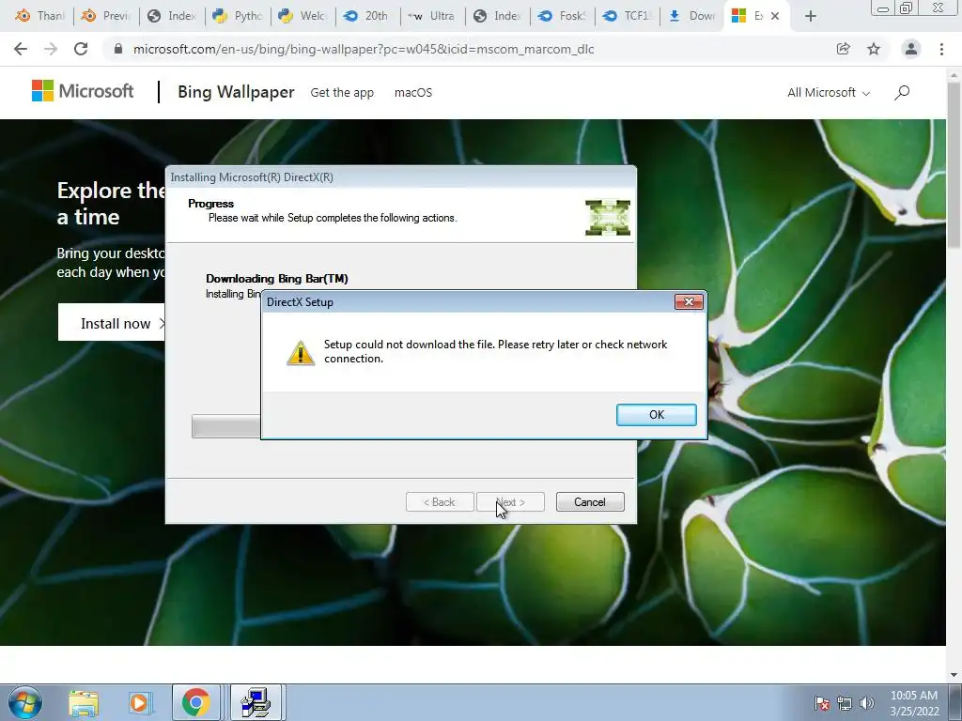
Task: Open the macOS nav link
Action: (413, 93)
